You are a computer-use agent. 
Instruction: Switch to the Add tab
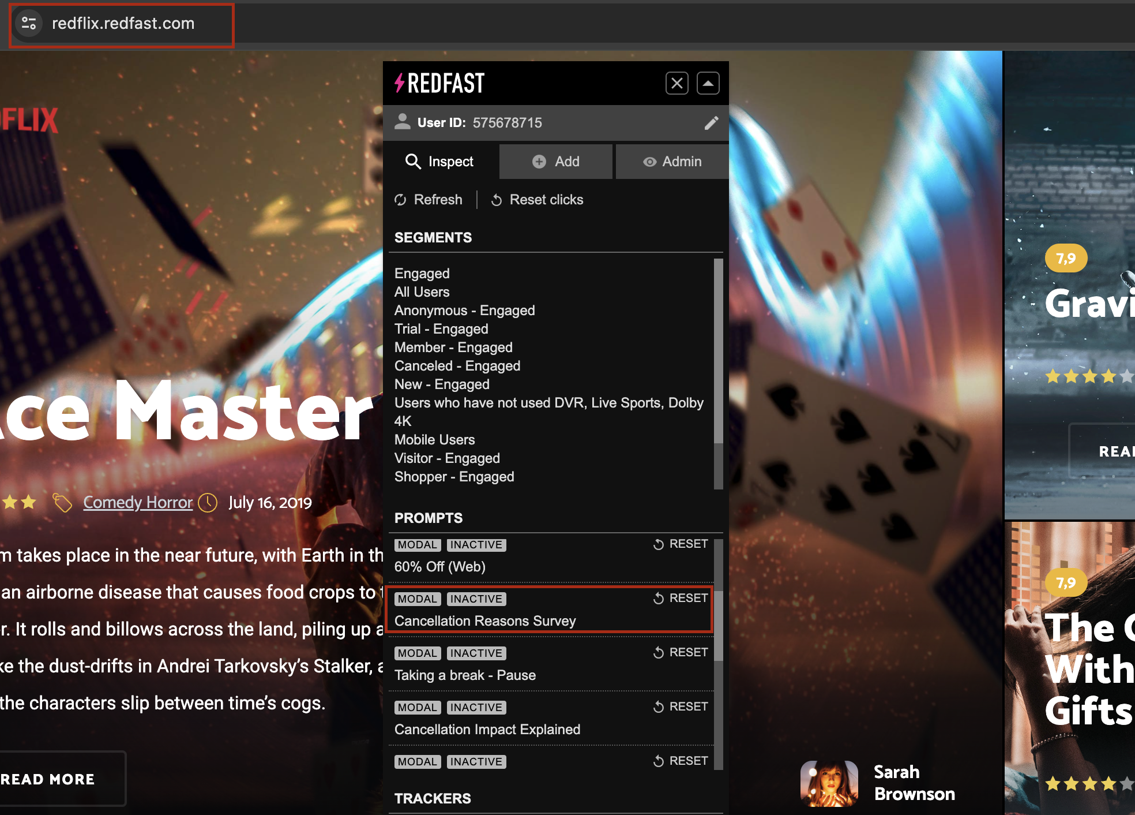click(556, 162)
